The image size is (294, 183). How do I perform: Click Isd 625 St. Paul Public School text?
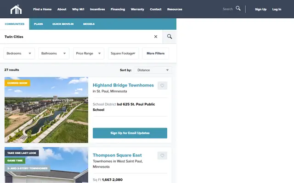pyautogui.click(x=124, y=107)
